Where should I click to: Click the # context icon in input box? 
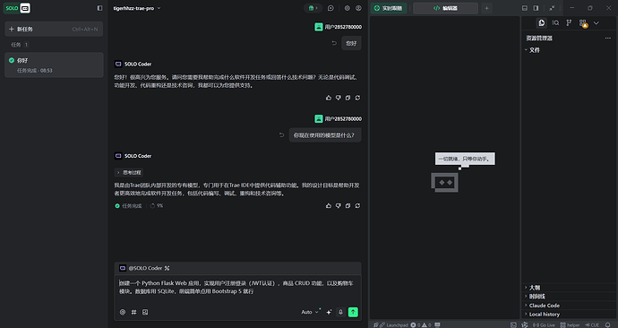click(134, 312)
